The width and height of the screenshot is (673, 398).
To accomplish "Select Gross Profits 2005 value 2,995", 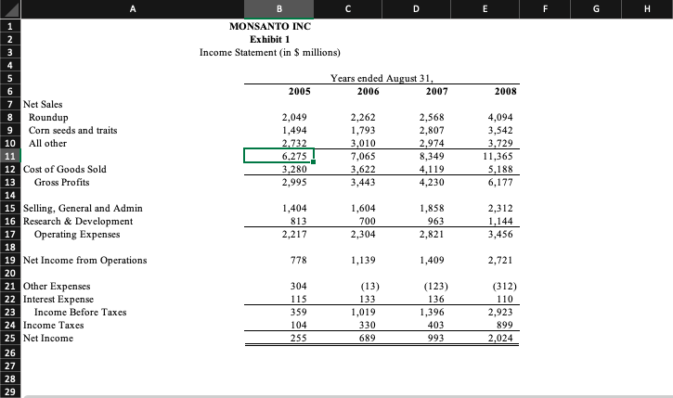I will pos(294,182).
